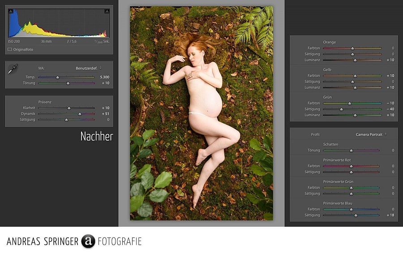Adjust Primärwerte Grün Sättigung slider
403x267 pixels.
[351, 194]
